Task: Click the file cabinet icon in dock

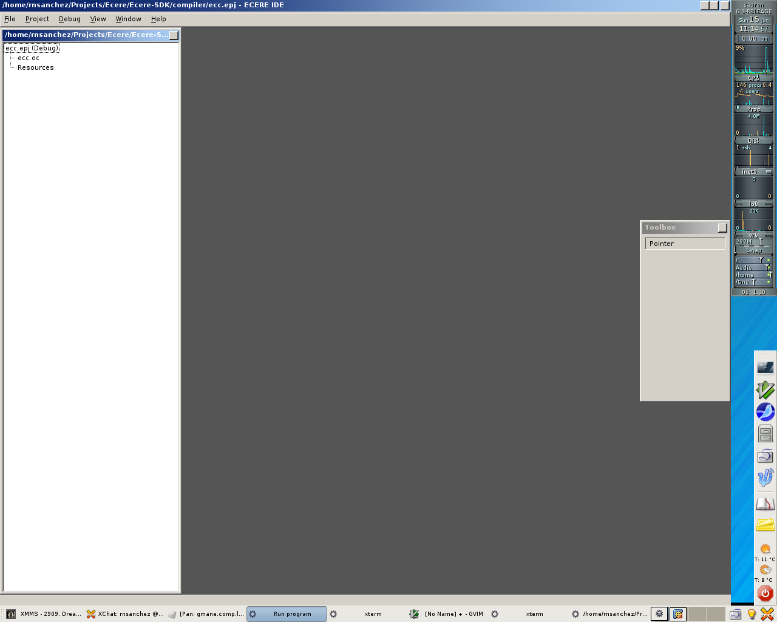Action: coord(765,434)
